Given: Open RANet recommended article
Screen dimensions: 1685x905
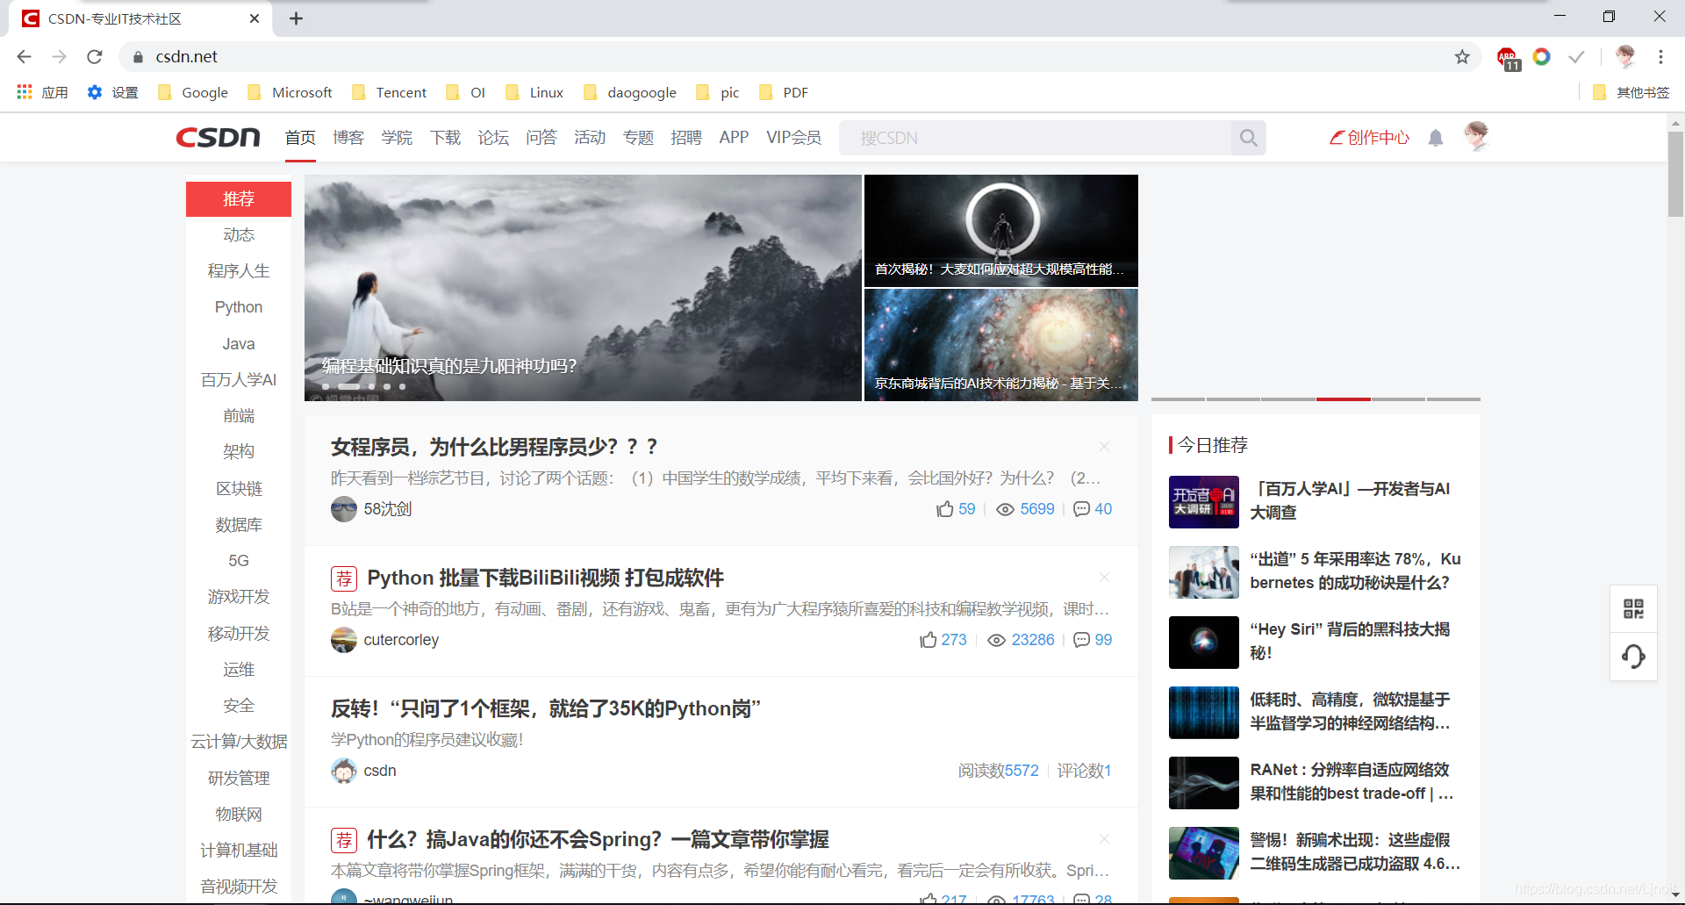Looking at the screenshot, I should pos(1352,781).
